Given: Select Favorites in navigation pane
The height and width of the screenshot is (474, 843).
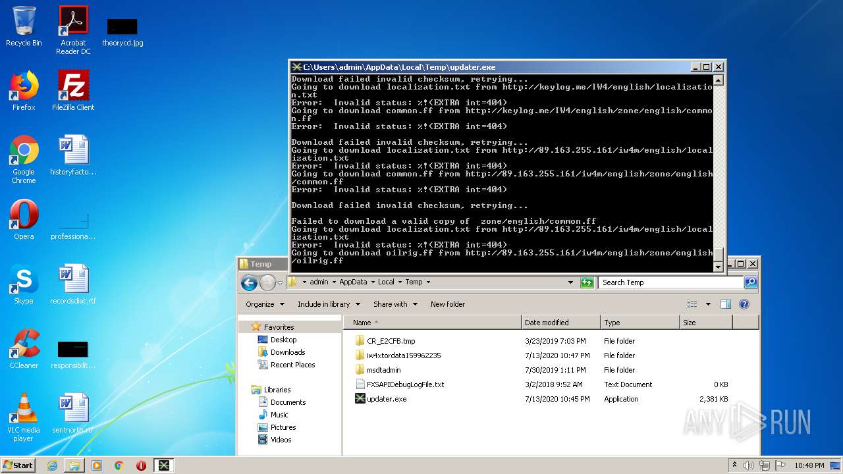Looking at the screenshot, I should point(279,327).
